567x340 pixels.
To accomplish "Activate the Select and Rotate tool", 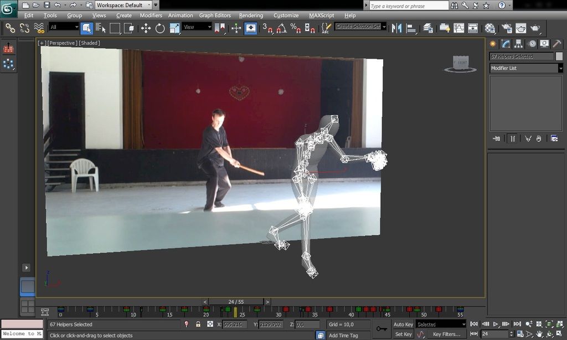I will click(x=160, y=28).
